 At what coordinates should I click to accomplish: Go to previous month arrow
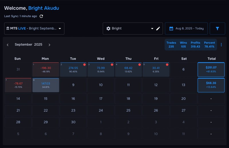pos(8,45)
